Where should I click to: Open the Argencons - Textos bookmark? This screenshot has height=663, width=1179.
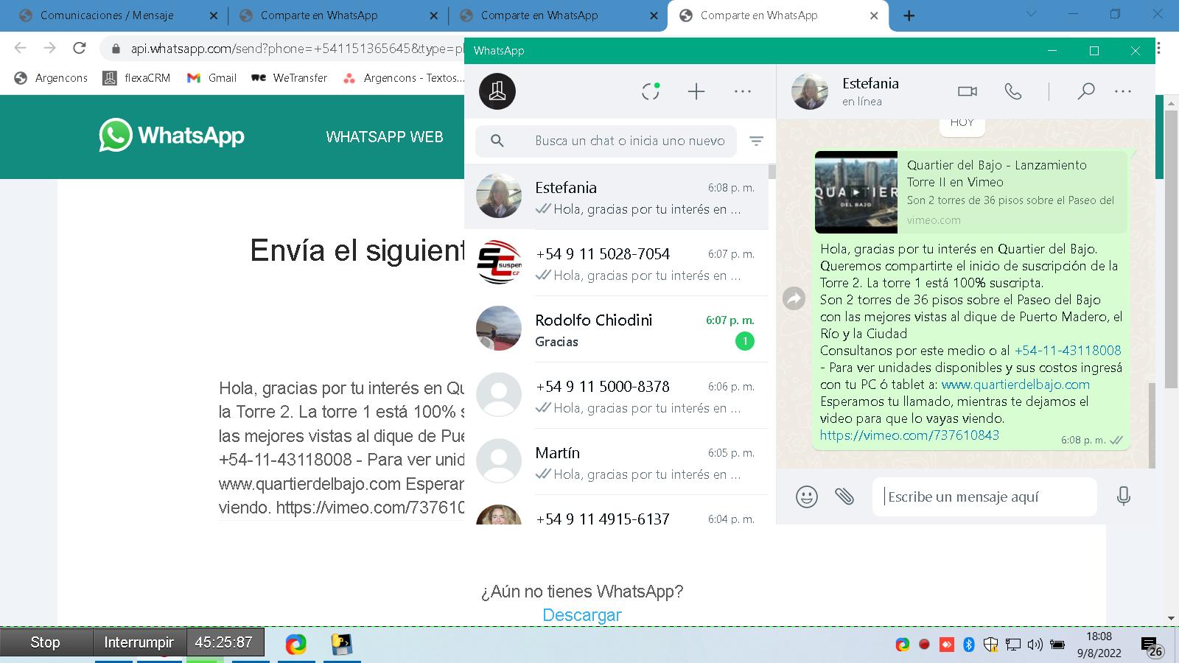(x=404, y=77)
